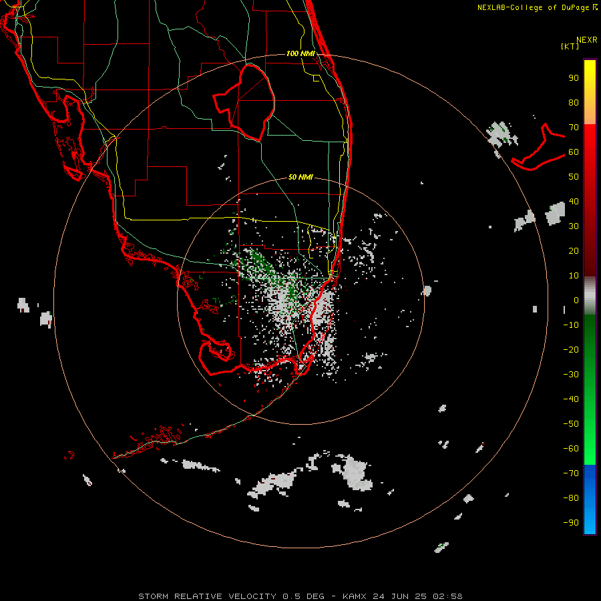
Task: Click the -30 knot scale label
Action: click(x=571, y=375)
